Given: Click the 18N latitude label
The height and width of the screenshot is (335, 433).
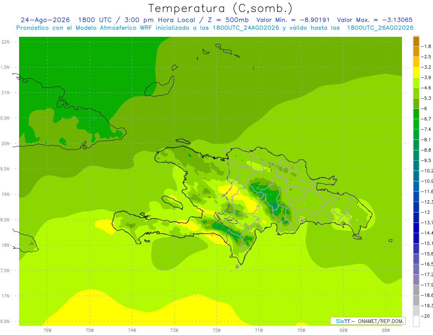Looking at the screenshot, I should point(6,245).
